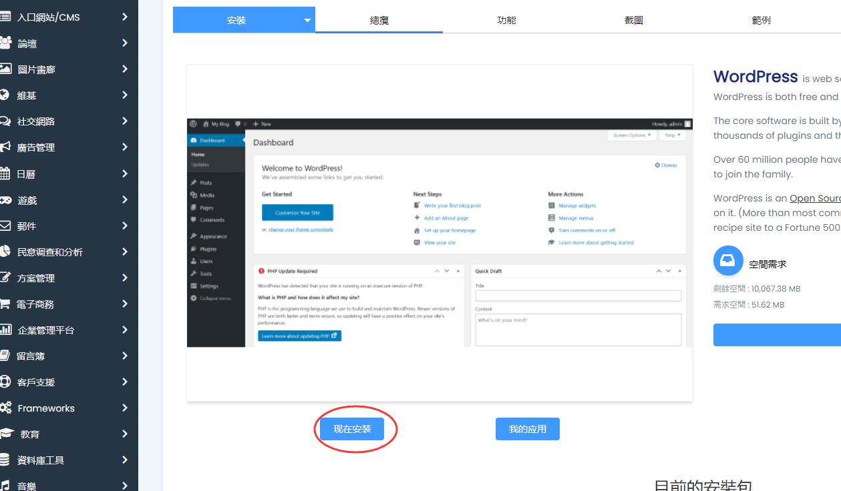Screen dimensions: 841x491
Task: Switch to the 截圖 tab
Action: click(x=634, y=20)
